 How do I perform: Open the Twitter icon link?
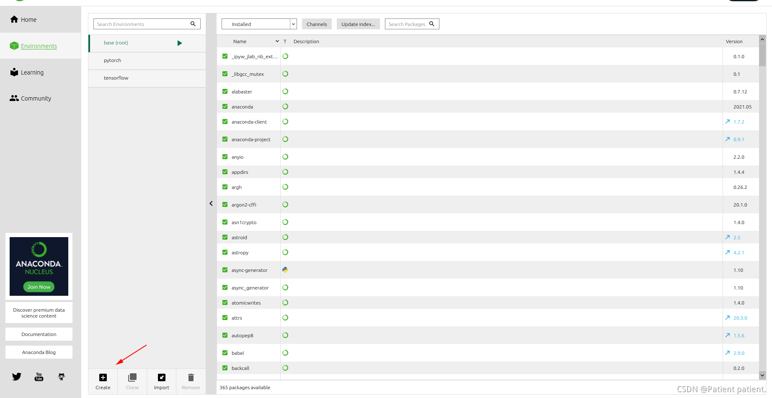[x=17, y=377]
